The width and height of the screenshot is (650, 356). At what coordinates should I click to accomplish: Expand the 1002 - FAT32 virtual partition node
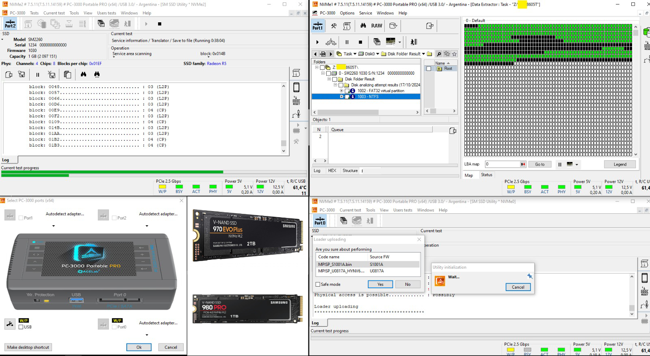coord(342,91)
